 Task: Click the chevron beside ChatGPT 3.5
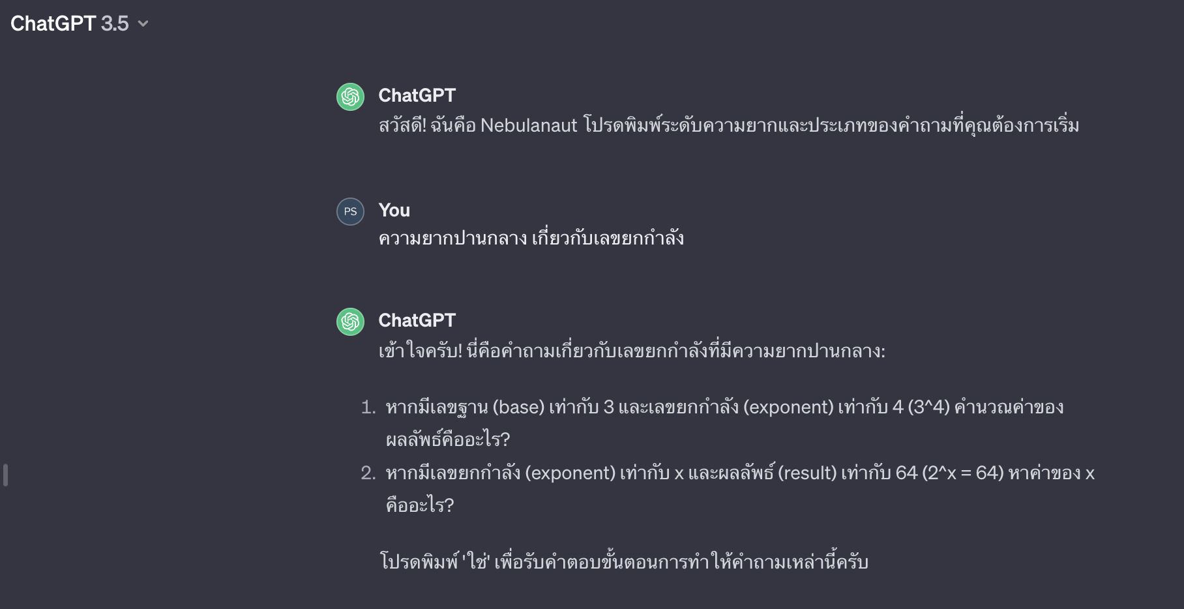click(143, 24)
